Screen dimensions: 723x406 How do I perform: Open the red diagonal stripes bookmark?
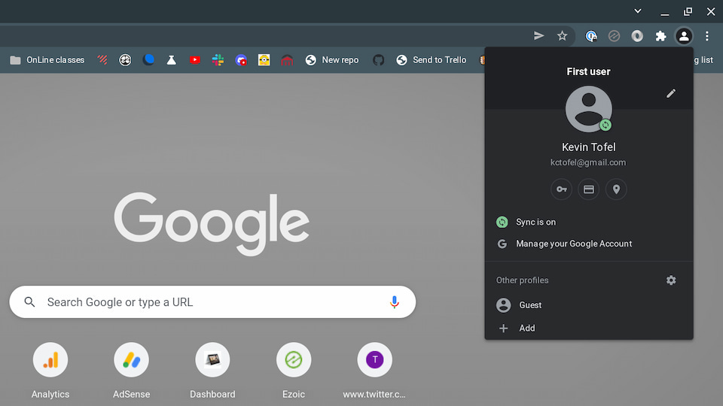point(102,60)
